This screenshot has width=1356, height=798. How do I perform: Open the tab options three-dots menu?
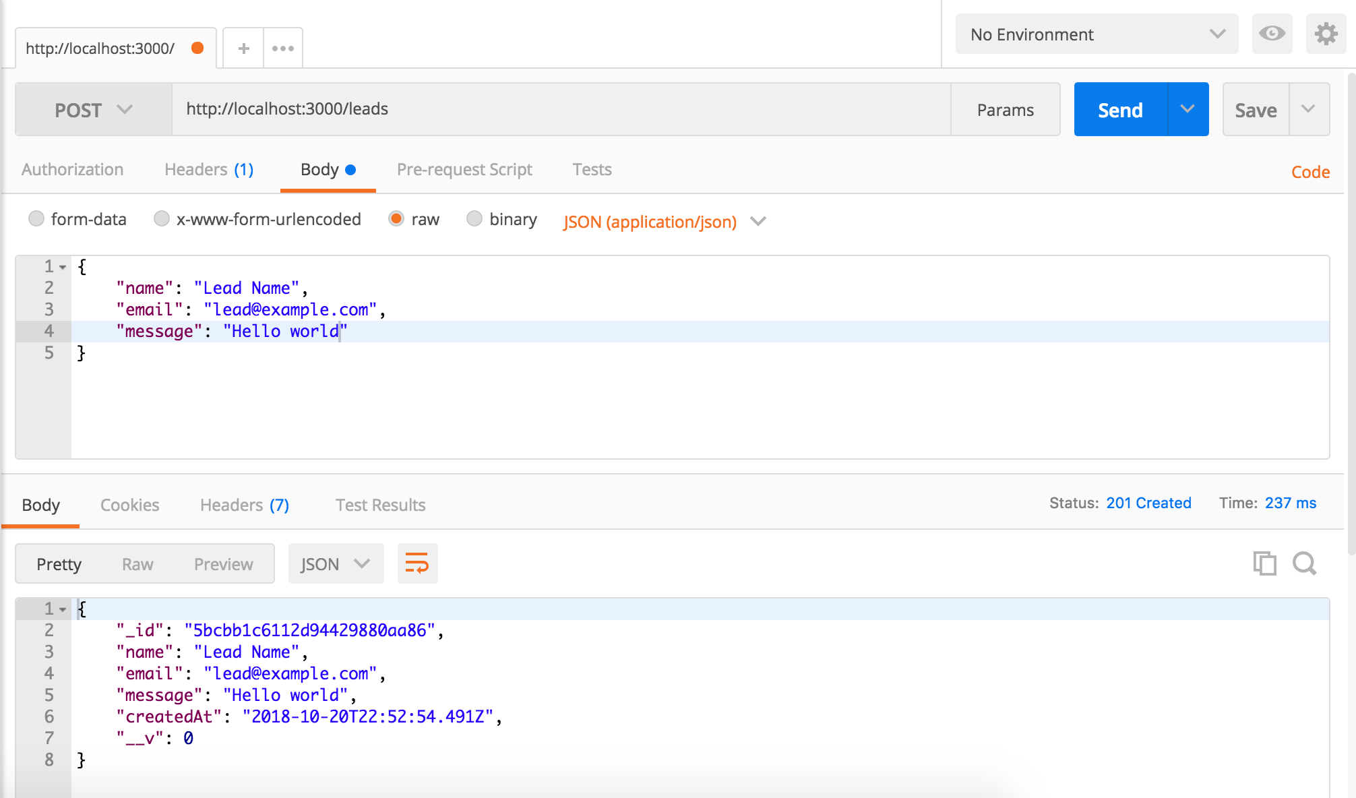click(x=283, y=49)
